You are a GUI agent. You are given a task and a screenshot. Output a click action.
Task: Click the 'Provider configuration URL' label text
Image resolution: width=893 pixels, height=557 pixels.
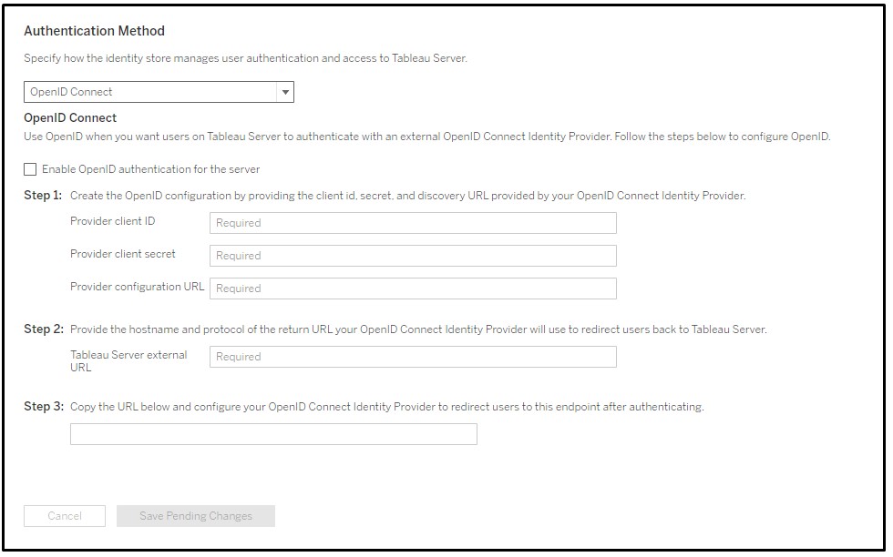(x=138, y=287)
